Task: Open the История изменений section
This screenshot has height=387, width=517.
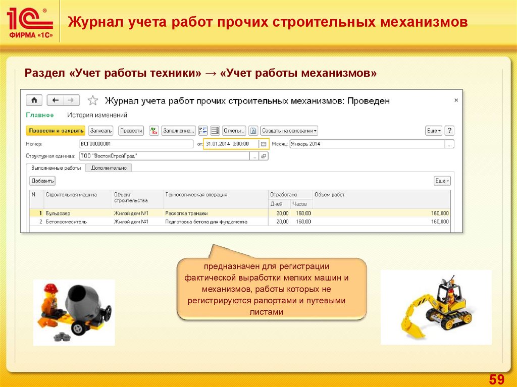Action: pyautogui.click(x=97, y=115)
